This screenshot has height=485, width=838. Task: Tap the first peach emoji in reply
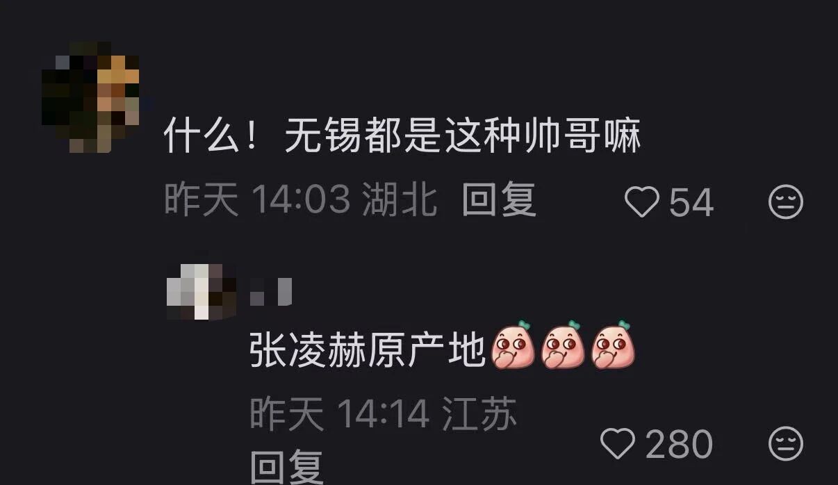point(512,345)
